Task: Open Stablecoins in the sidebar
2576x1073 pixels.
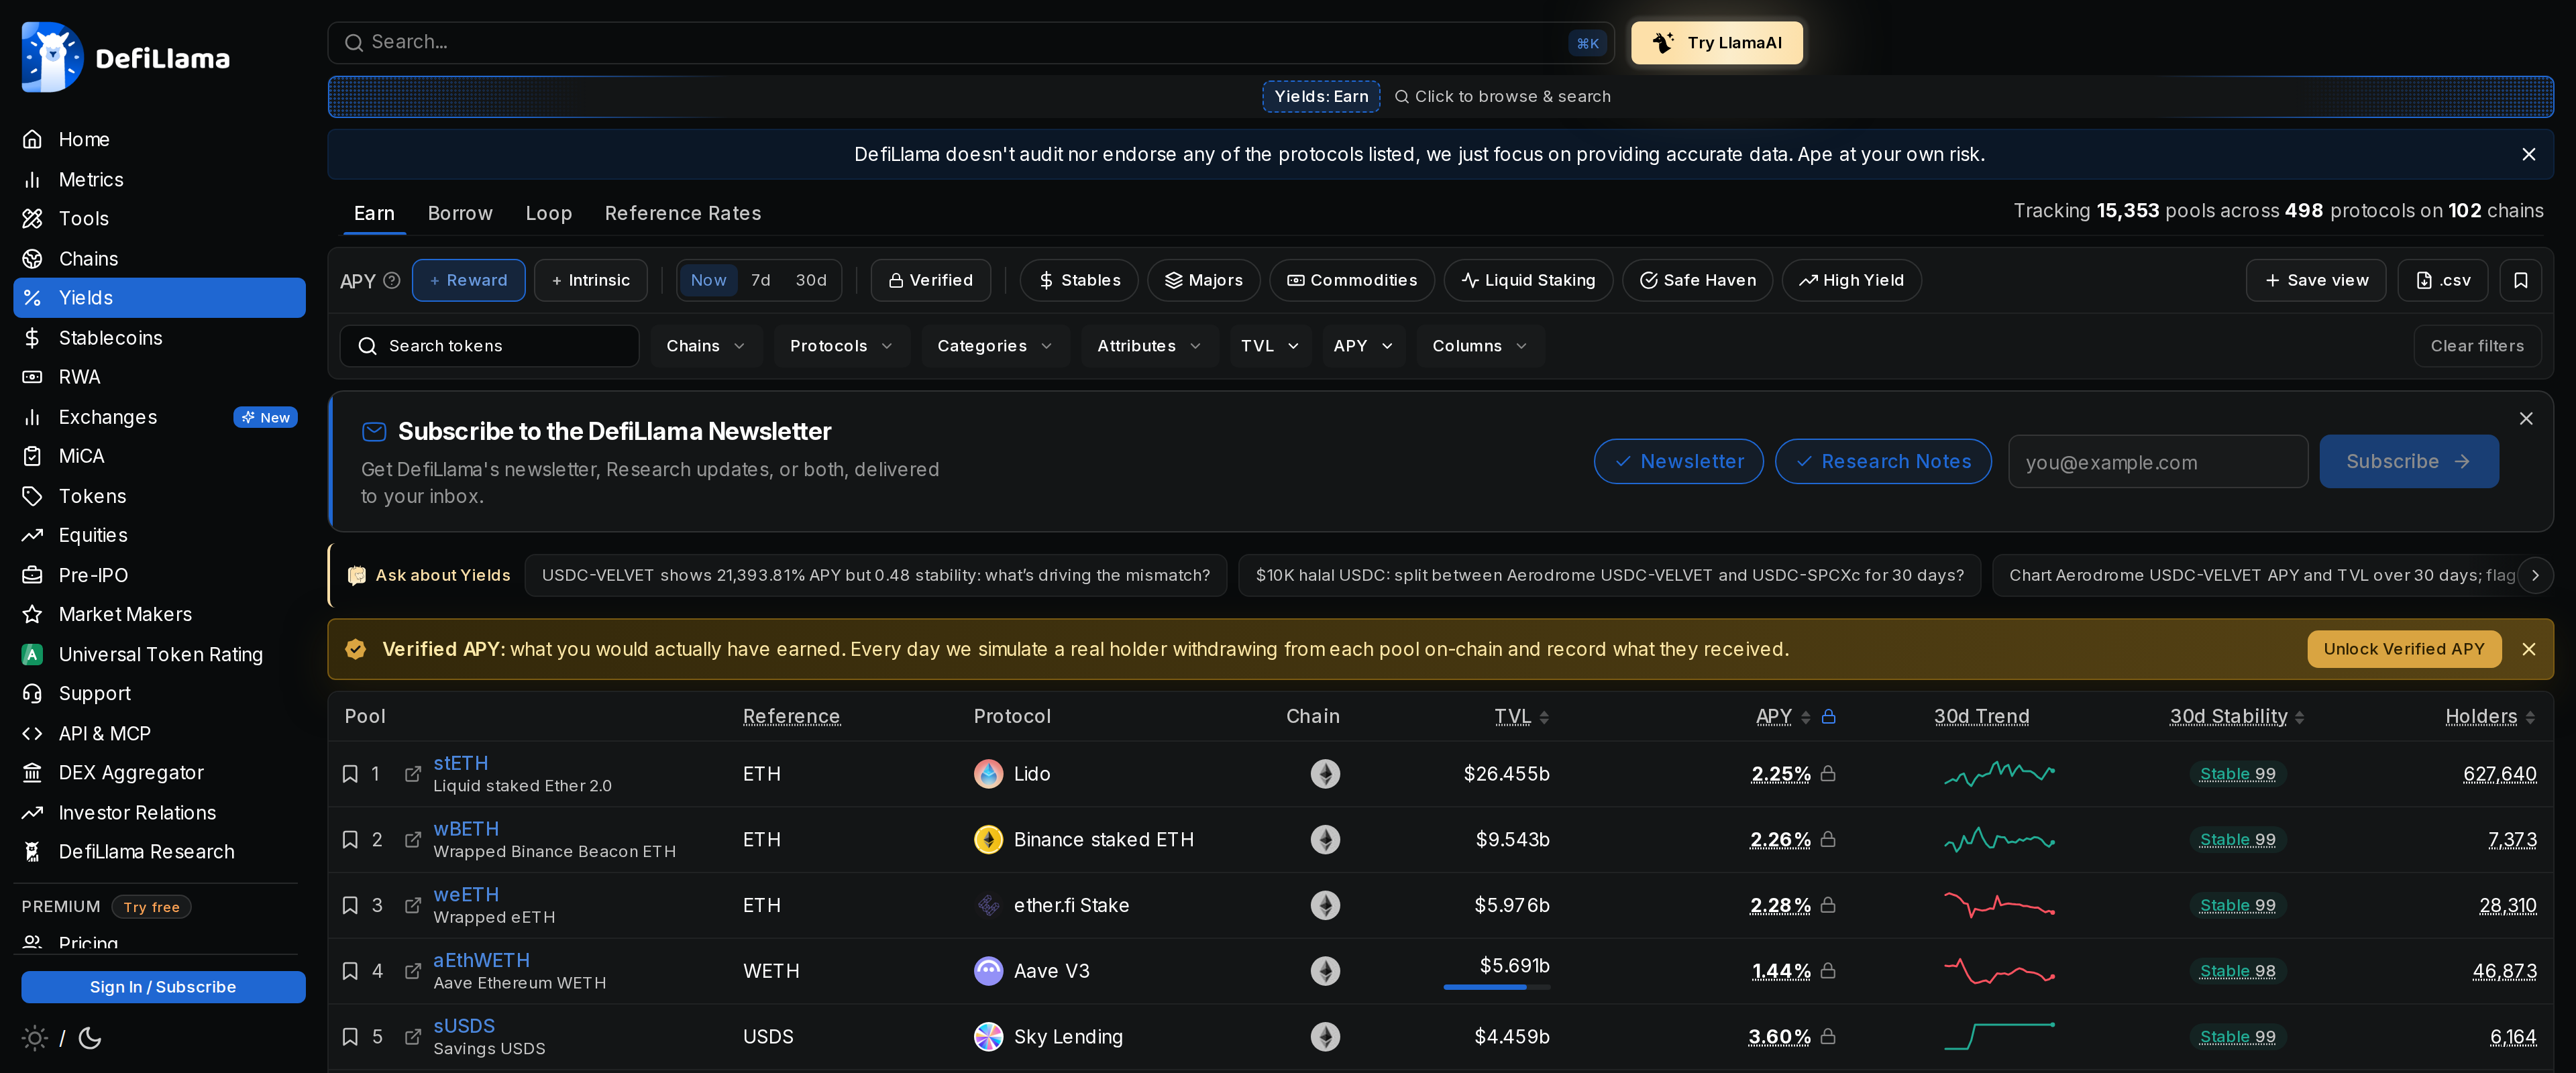Action: pyautogui.click(x=159, y=338)
